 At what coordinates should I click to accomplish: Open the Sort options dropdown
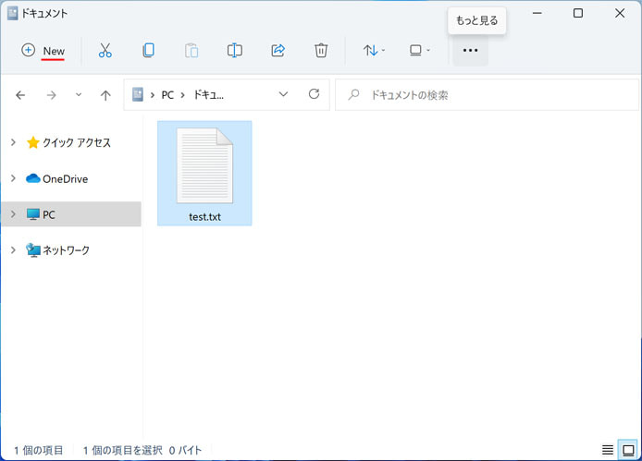click(374, 51)
